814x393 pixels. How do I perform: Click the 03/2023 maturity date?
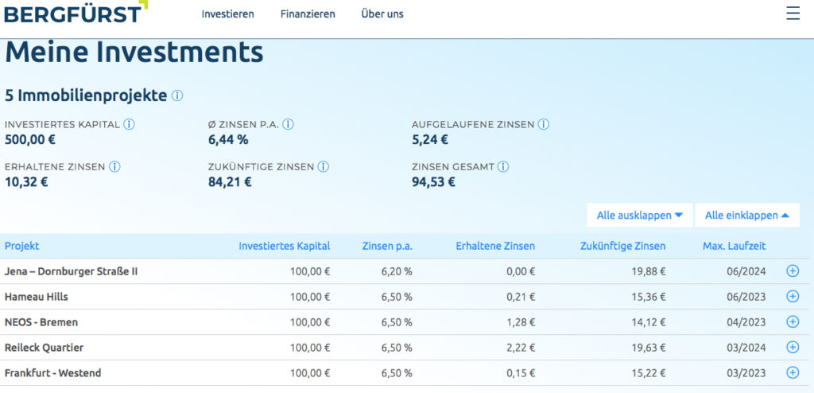click(746, 373)
